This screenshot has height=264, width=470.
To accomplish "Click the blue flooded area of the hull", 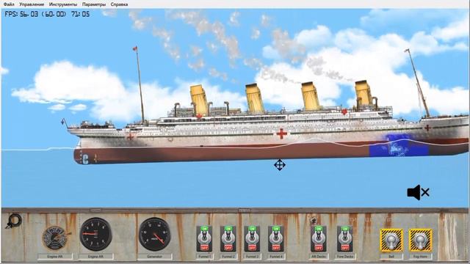I will tap(398, 146).
